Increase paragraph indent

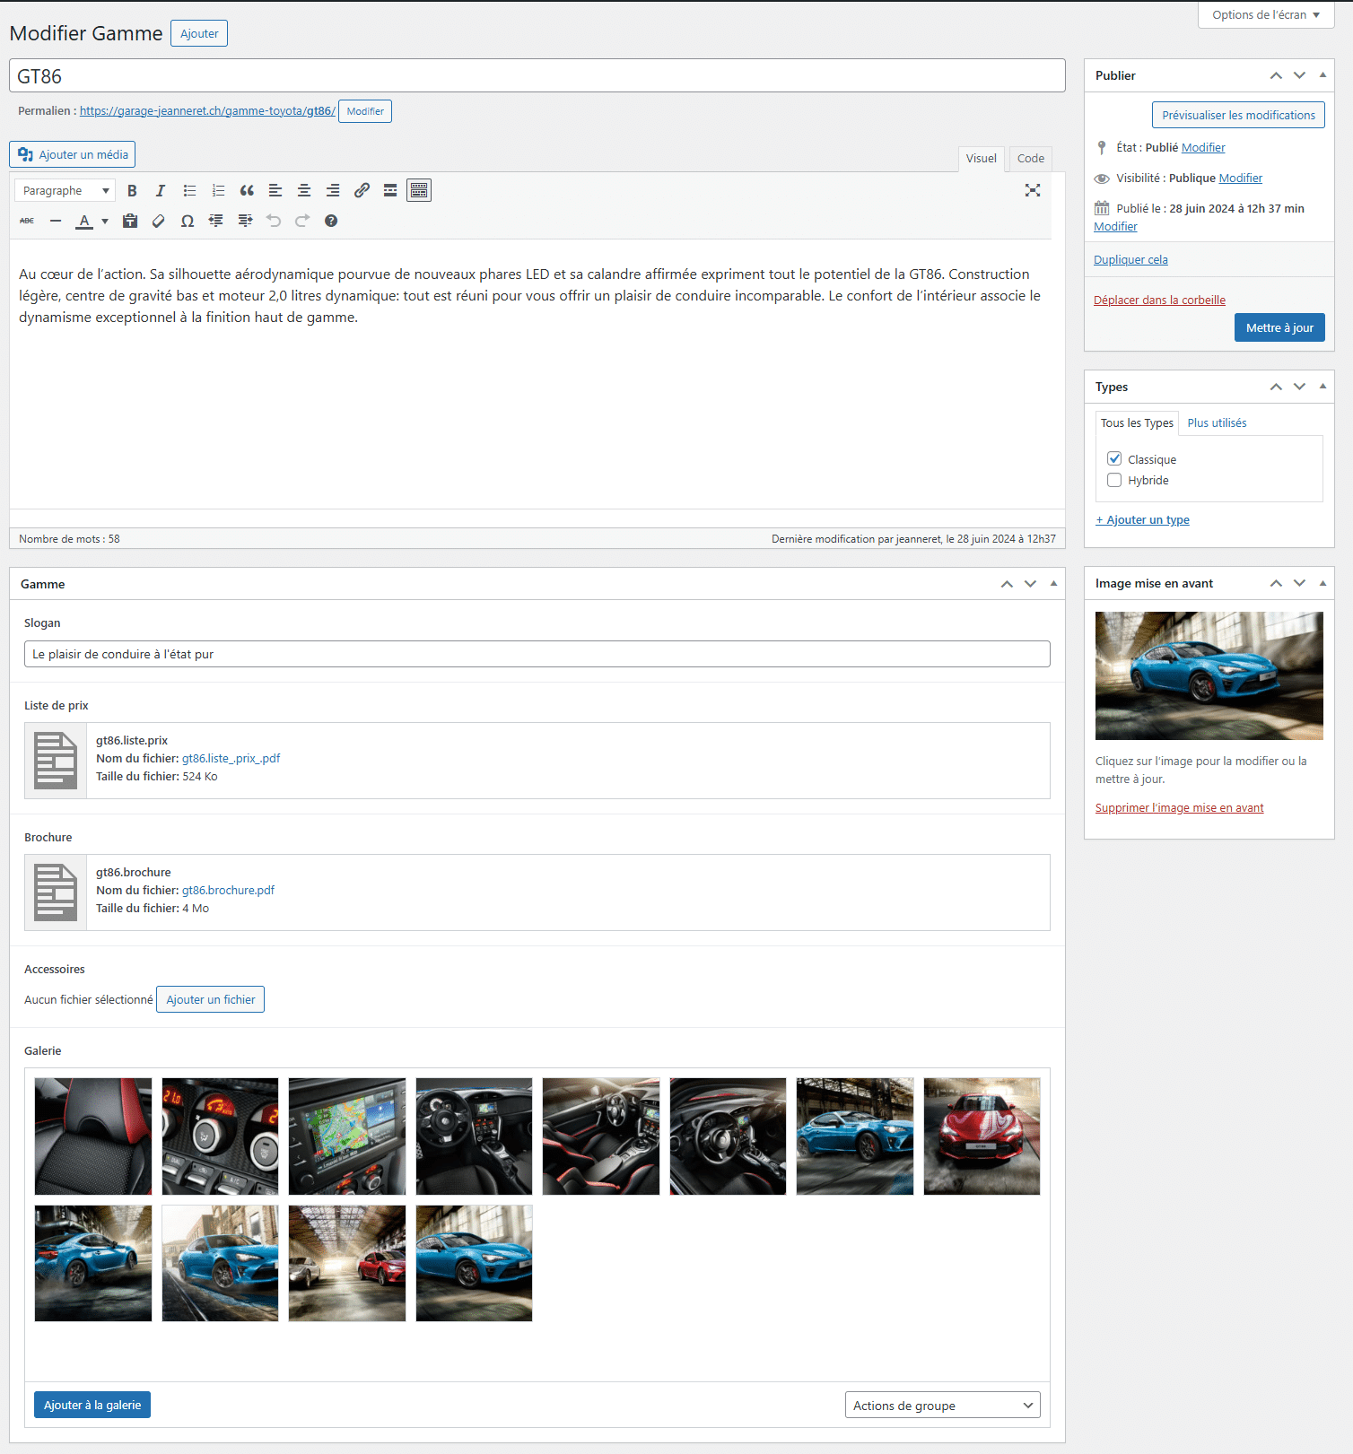tap(245, 221)
